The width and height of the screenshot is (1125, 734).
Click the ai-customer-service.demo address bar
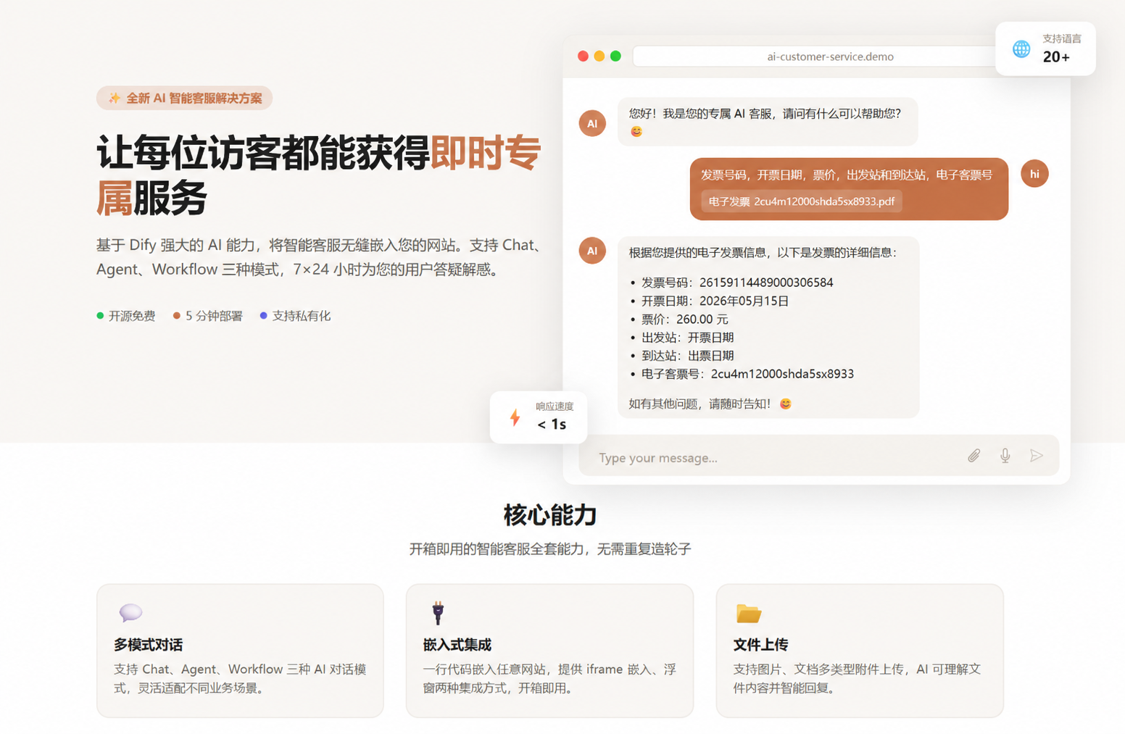click(830, 57)
